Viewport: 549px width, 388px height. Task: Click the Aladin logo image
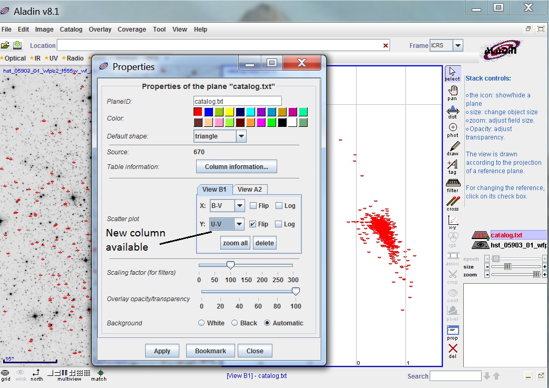coord(502,50)
